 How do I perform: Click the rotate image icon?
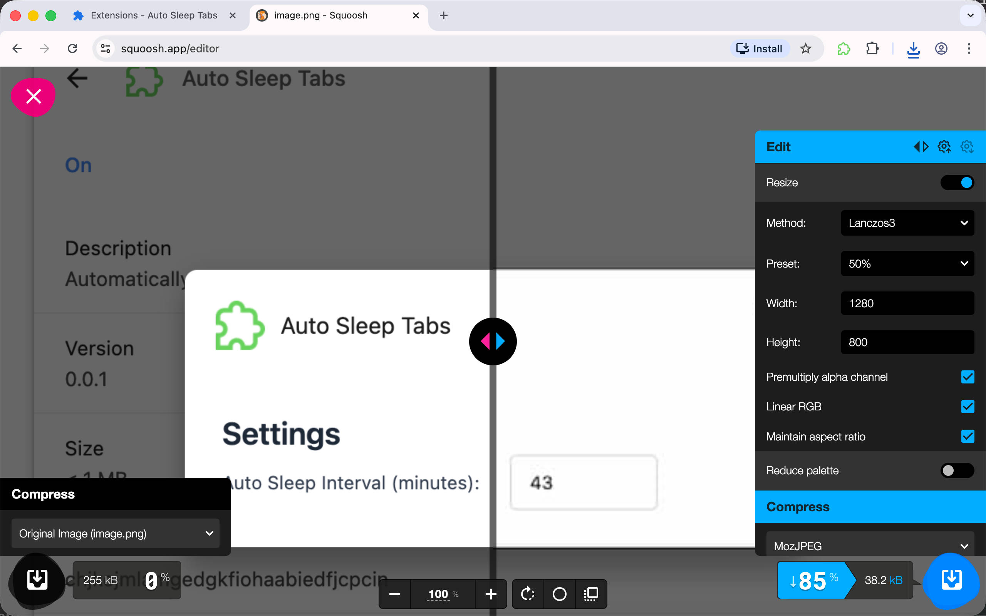528,594
